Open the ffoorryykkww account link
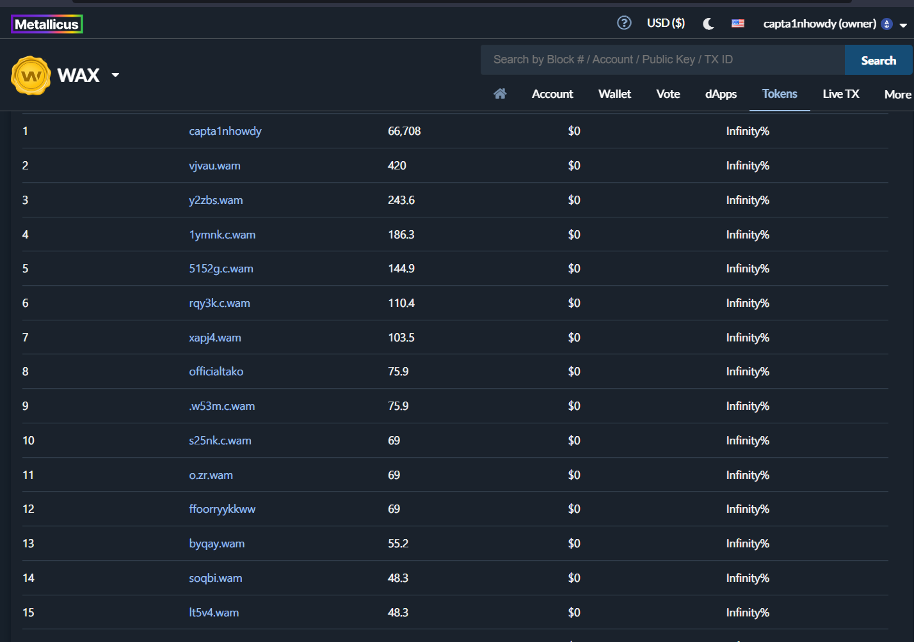 coord(222,509)
